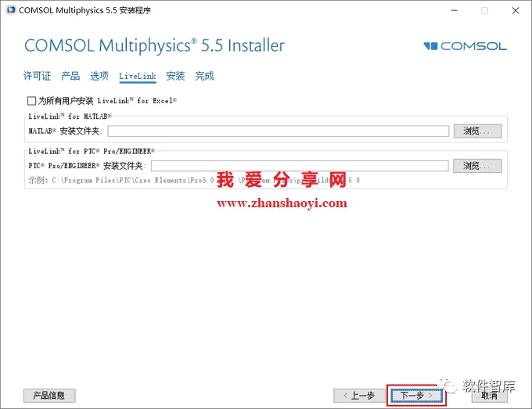Enable install LiveLink for Excel for all users
The height and width of the screenshot is (409, 532).
pos(31,101)
